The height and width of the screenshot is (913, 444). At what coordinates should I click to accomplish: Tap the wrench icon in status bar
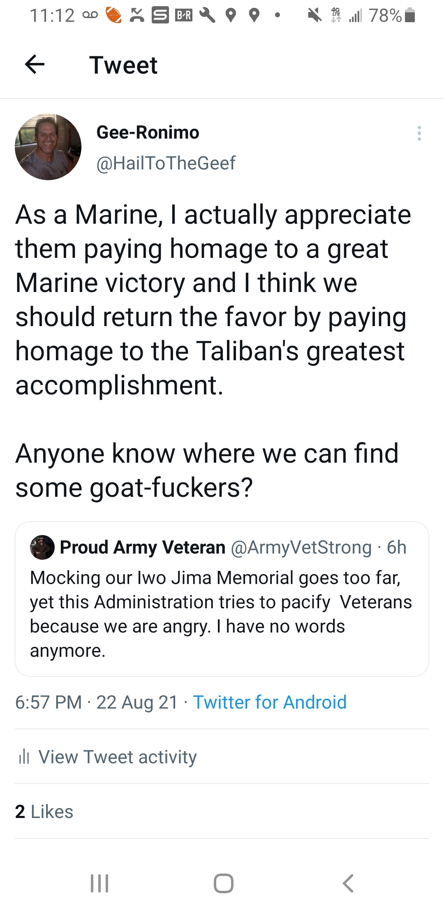(x=207, y=16)
